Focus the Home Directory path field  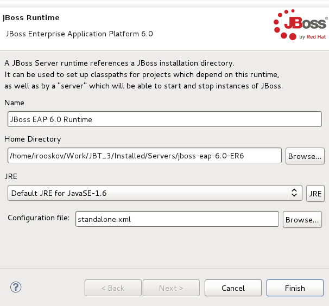coord(144,155)
